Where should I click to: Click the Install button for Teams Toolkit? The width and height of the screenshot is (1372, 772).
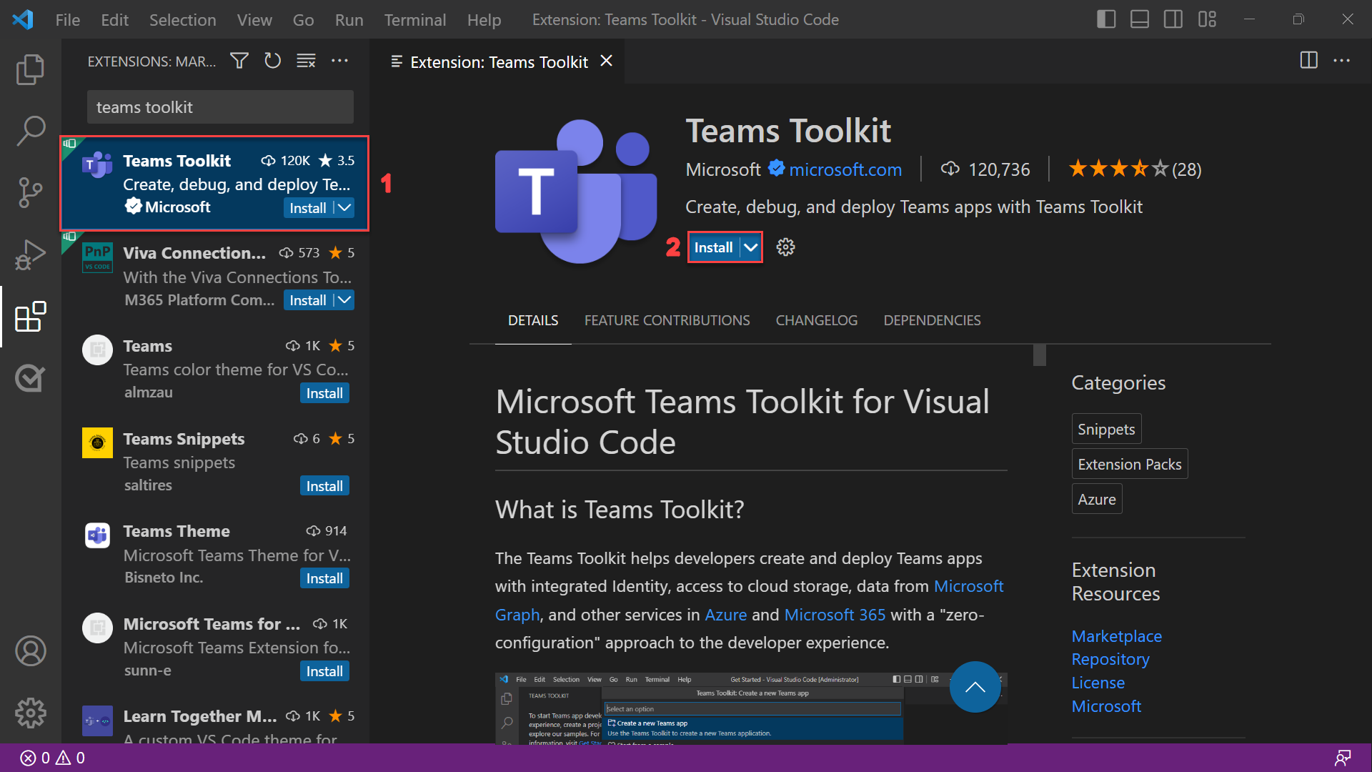point(713,247)
